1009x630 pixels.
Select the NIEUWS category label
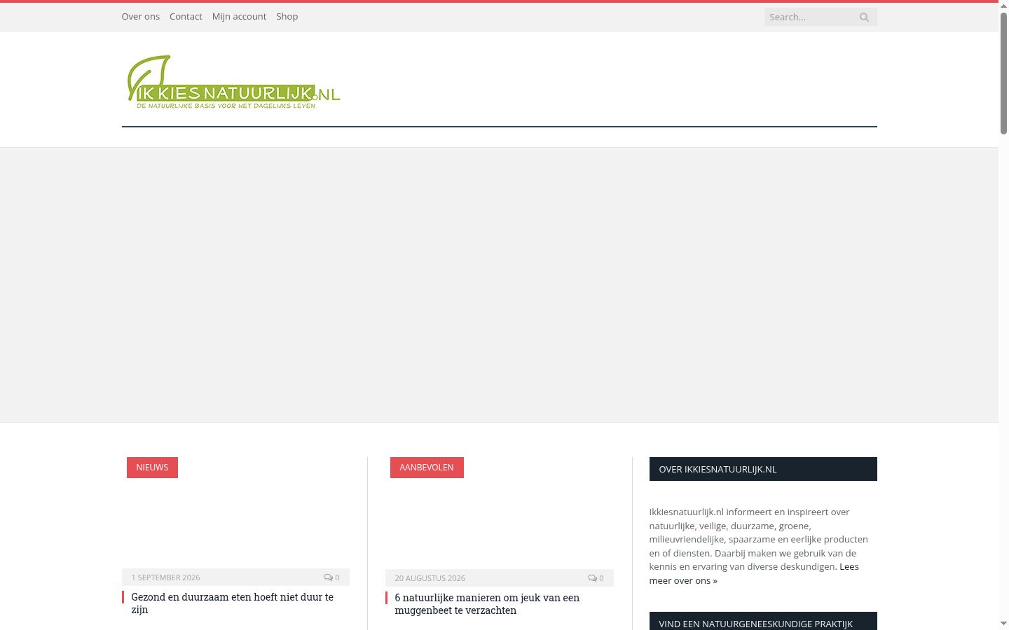coord(152,468)
